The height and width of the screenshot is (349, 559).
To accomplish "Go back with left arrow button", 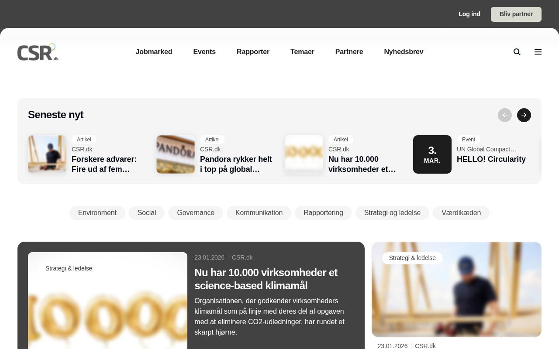I will tap(505, 115).
